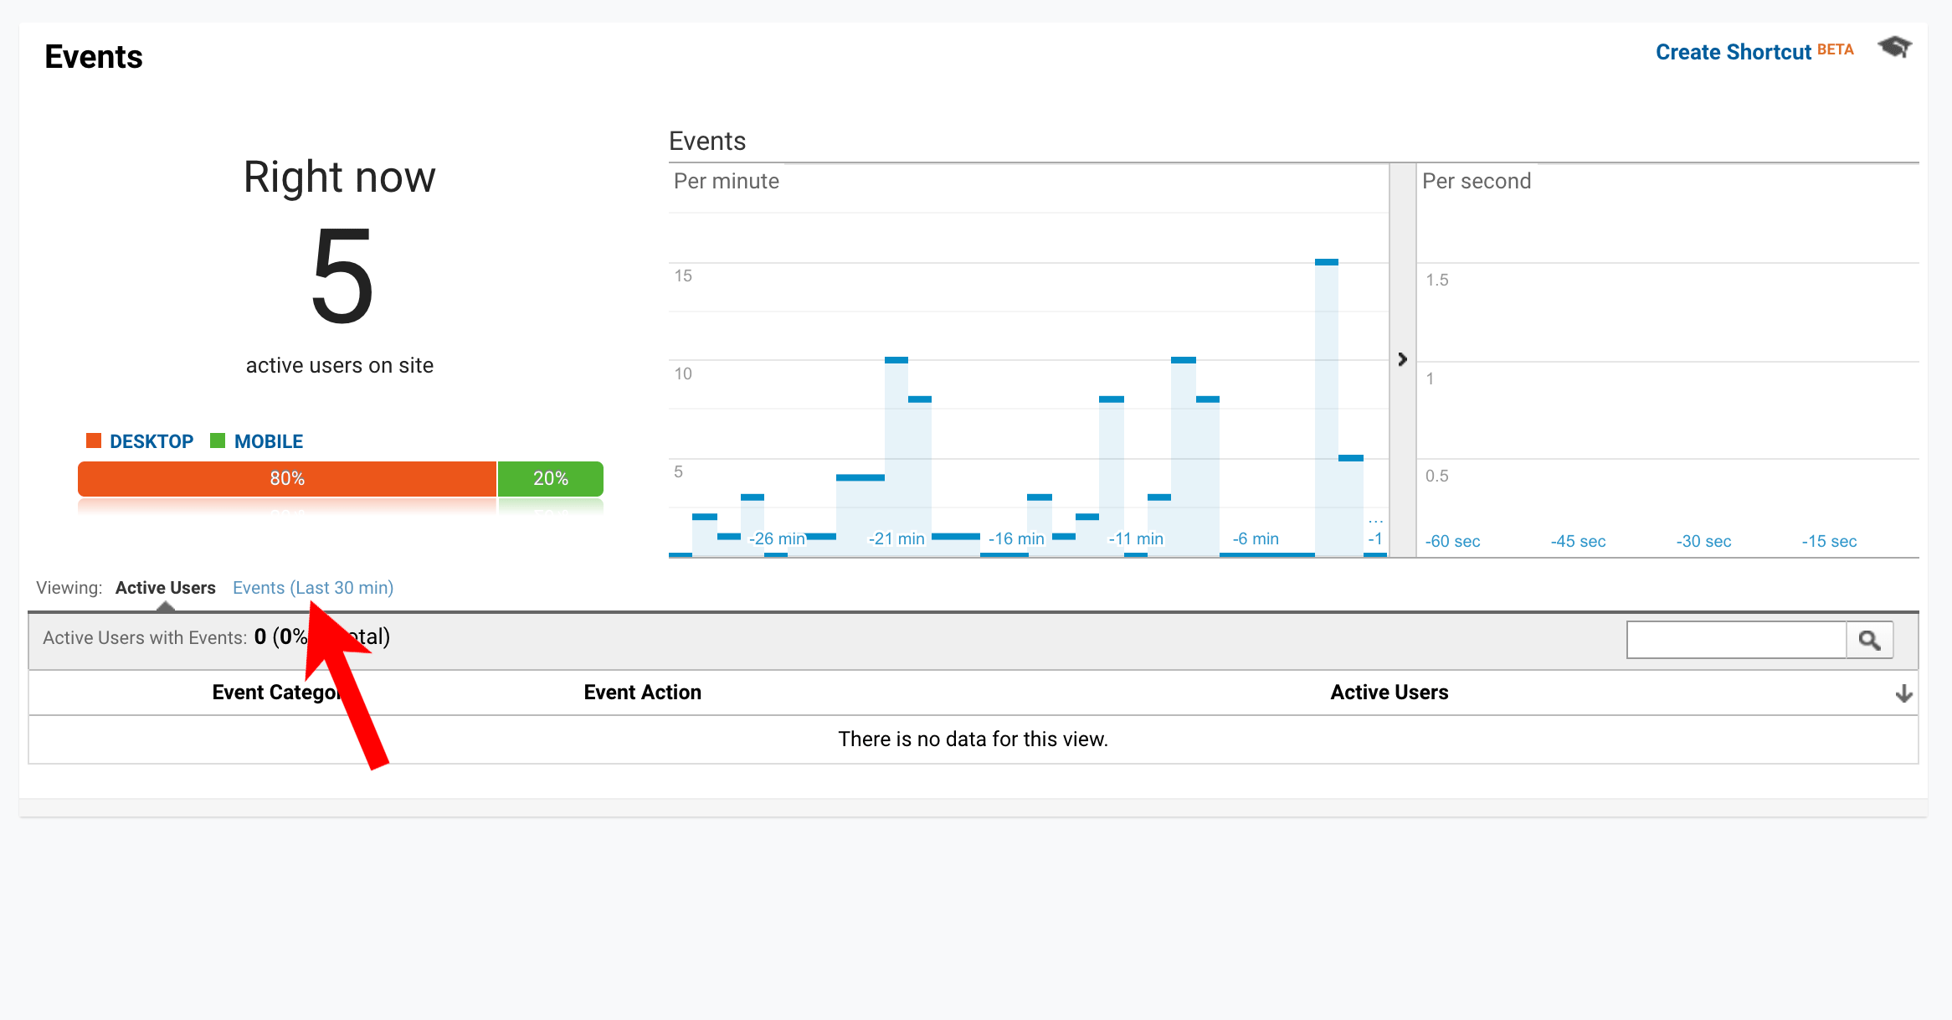This screenshot has height=1020, width=1952.
Task: Open the Events (Last 30 min) view
Action: click(313, 588)
